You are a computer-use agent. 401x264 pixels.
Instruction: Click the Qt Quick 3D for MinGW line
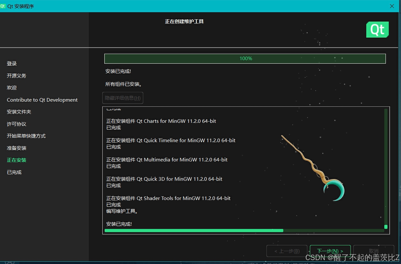click(x=164, y=179)
